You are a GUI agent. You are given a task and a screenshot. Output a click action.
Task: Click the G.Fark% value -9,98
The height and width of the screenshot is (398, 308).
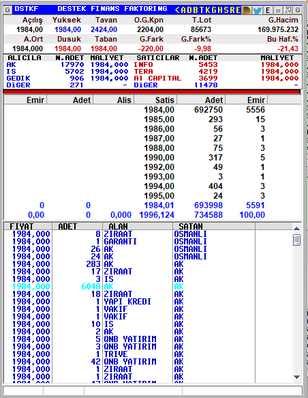[202, 48]
